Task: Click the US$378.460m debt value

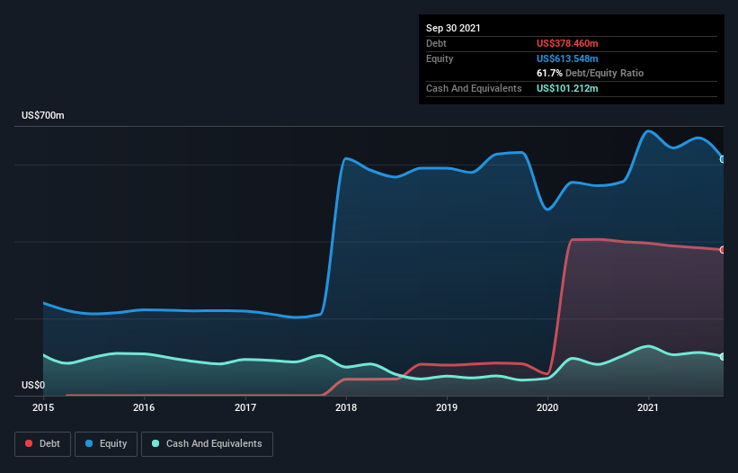Action: click(567, 43)
